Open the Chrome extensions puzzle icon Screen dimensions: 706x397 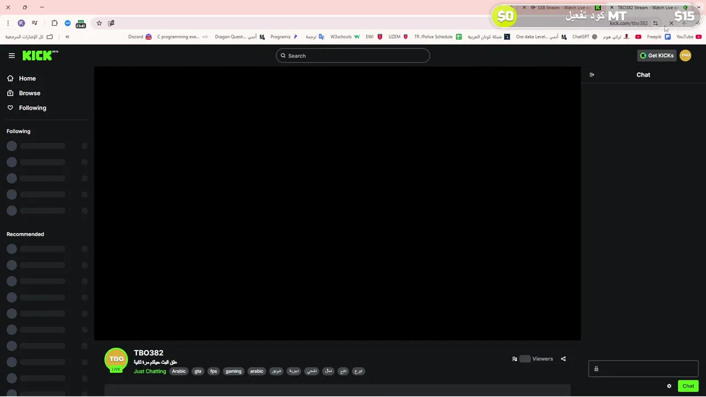(x=55, y=23)
